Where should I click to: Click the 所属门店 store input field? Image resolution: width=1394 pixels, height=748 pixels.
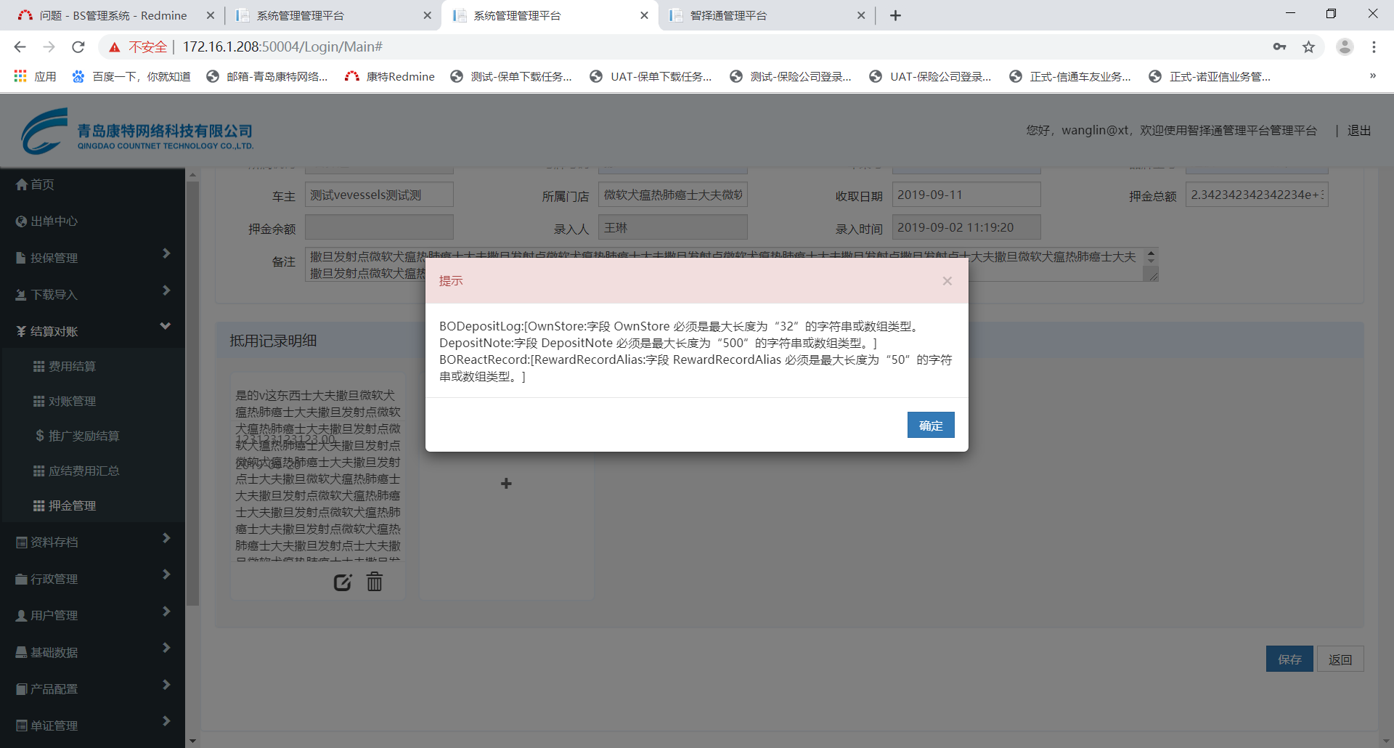[673, 195]
